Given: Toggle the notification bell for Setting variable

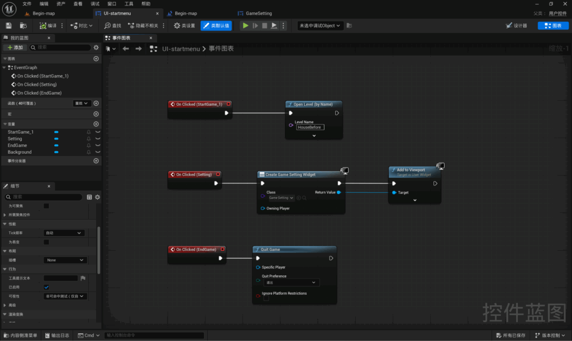Looking at the screenshot, I should coord(89,139).
